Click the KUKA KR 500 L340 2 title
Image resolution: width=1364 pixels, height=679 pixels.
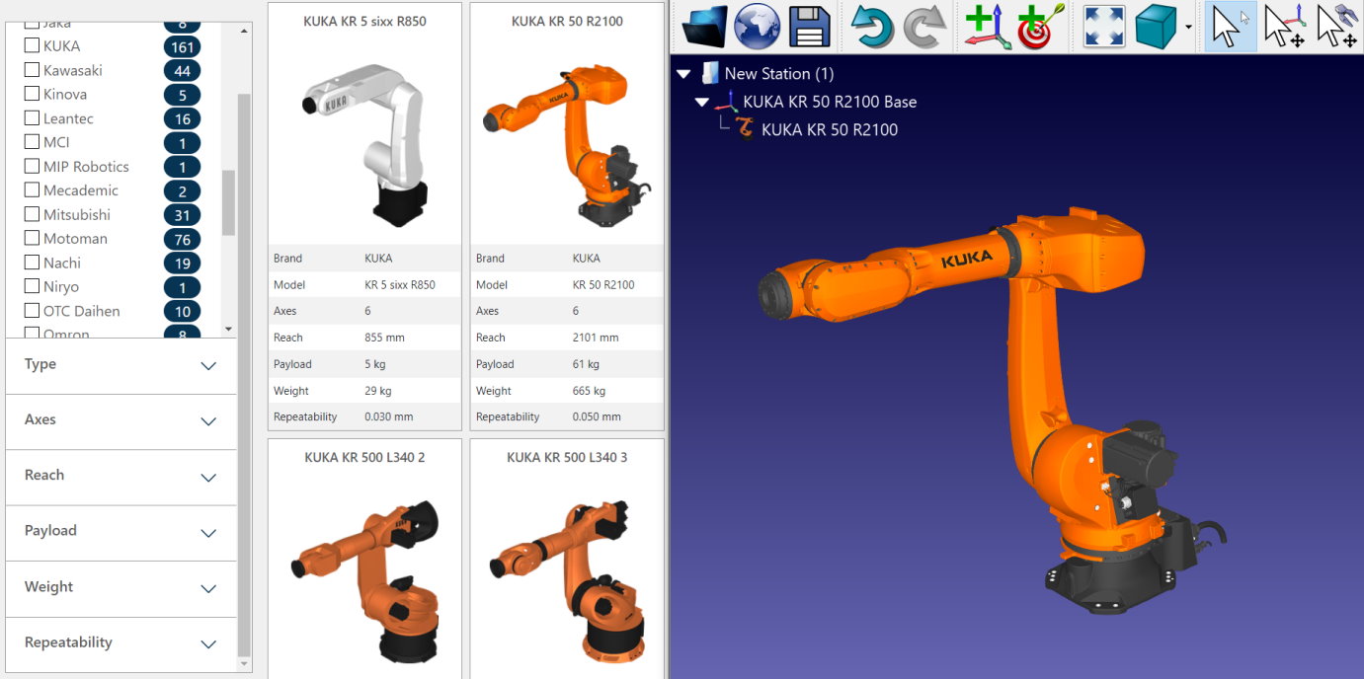pyautogui.click(x=364, y=457)
